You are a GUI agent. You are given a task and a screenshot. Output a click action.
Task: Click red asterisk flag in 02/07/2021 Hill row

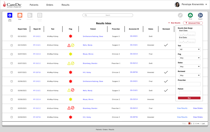click(71, 72)
